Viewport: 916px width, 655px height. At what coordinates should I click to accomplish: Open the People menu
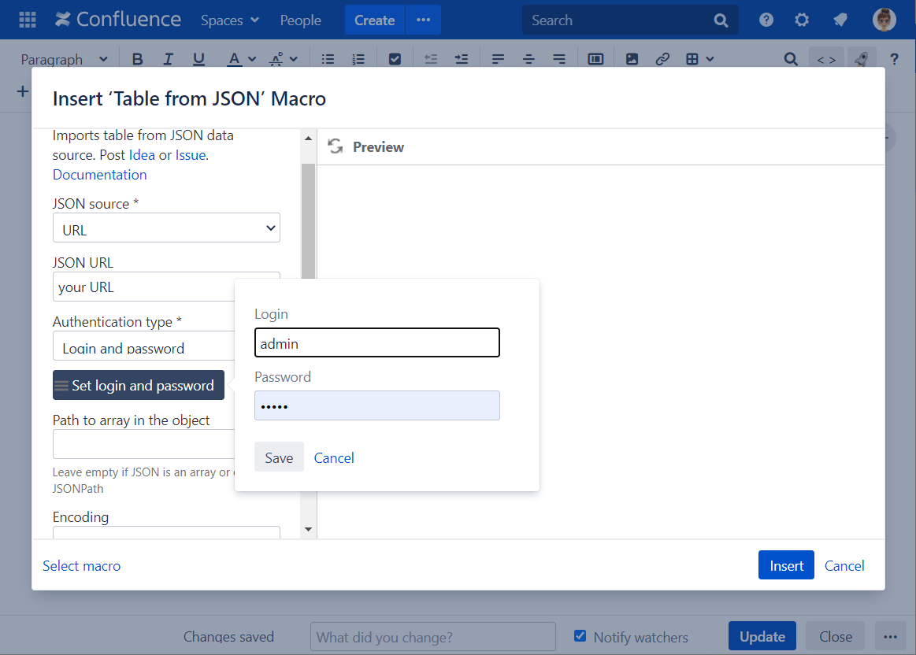click(300, 20)
